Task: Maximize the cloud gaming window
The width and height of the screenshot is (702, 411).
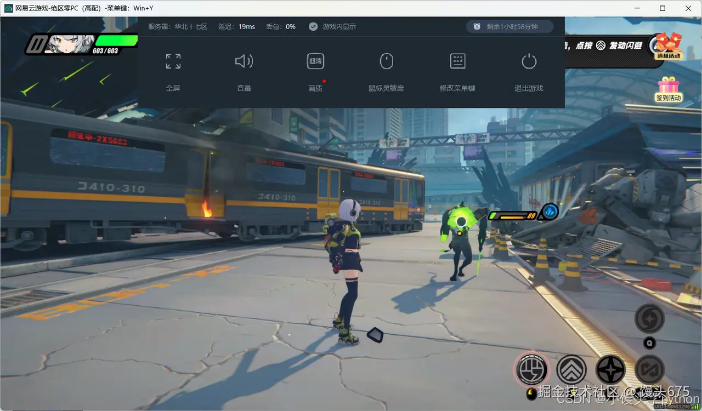Action: click(663, 8)
